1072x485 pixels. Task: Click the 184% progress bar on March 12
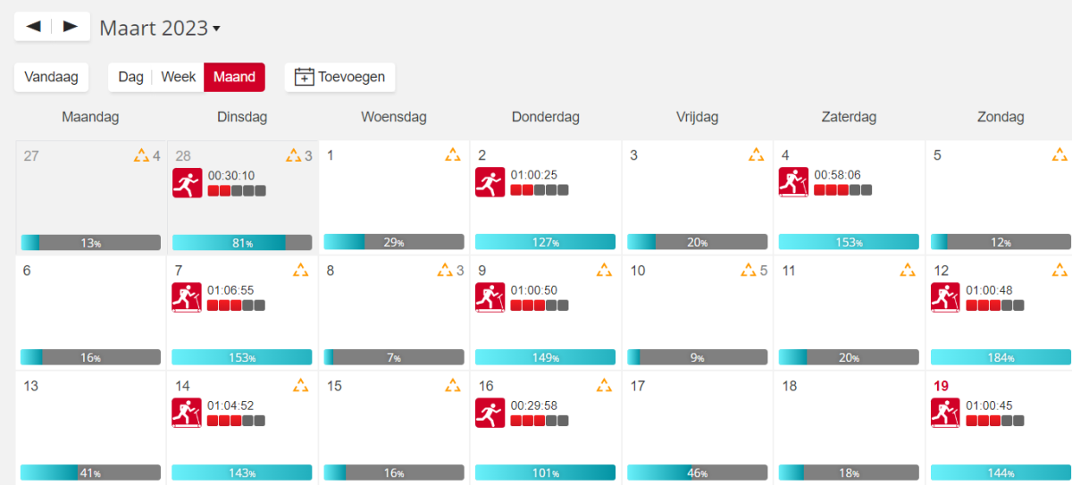pyautogui.click(x=1000, y=357)
